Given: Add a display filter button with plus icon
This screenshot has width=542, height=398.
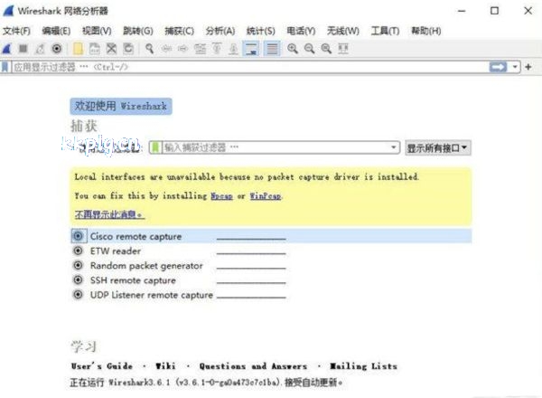Looking at the screenshot, I should pos(528,67).
